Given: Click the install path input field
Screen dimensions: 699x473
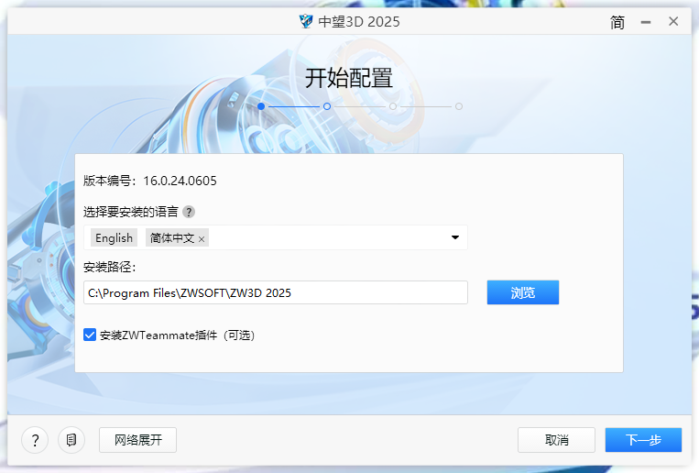Looking at the screenshot, I should [276, 292].
